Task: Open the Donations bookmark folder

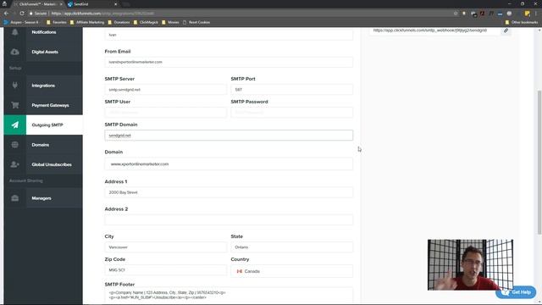Action: click(119, 22)
